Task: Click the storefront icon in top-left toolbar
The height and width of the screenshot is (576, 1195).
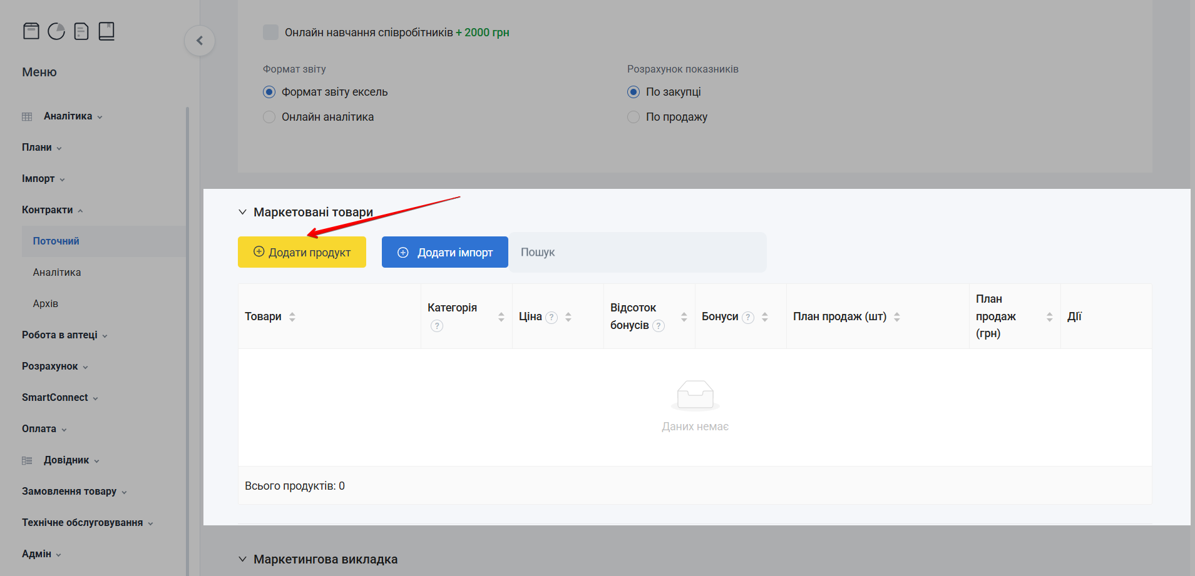Action: [x=31, y=31]
